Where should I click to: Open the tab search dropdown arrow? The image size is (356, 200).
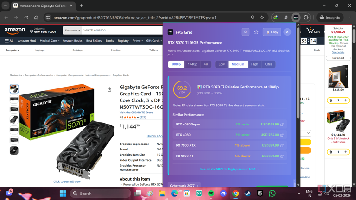click(x=6, y=6)
